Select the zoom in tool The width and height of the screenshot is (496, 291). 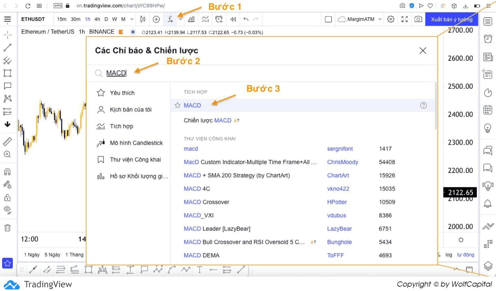[x=7, y=154]
